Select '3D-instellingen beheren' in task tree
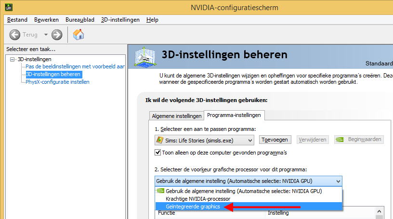 coord(53,74)
